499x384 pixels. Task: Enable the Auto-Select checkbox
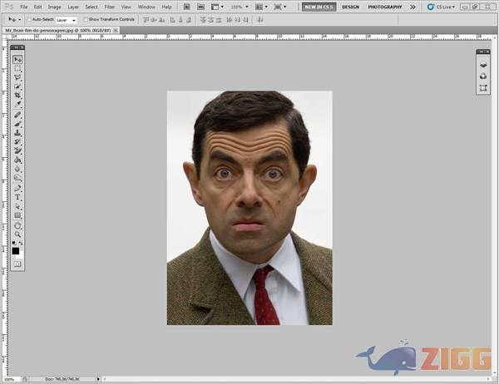click(29, 20)
